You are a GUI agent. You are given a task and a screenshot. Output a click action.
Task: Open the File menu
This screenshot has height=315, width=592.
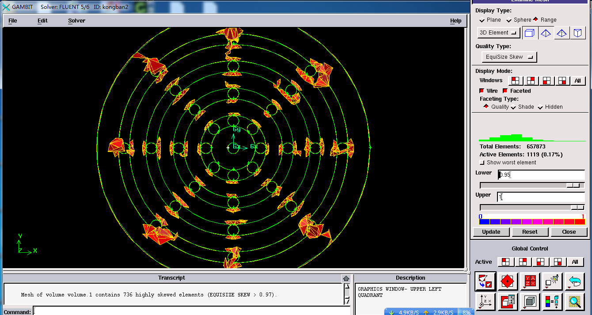[x=13, y=21]
